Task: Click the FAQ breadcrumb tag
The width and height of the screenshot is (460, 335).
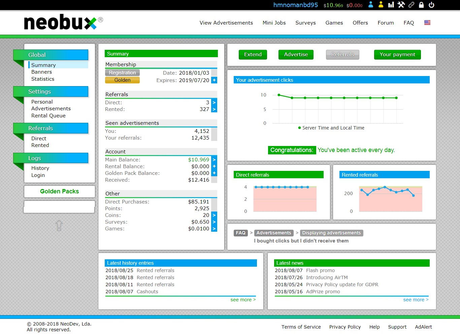Action: [x=241, y=233]
